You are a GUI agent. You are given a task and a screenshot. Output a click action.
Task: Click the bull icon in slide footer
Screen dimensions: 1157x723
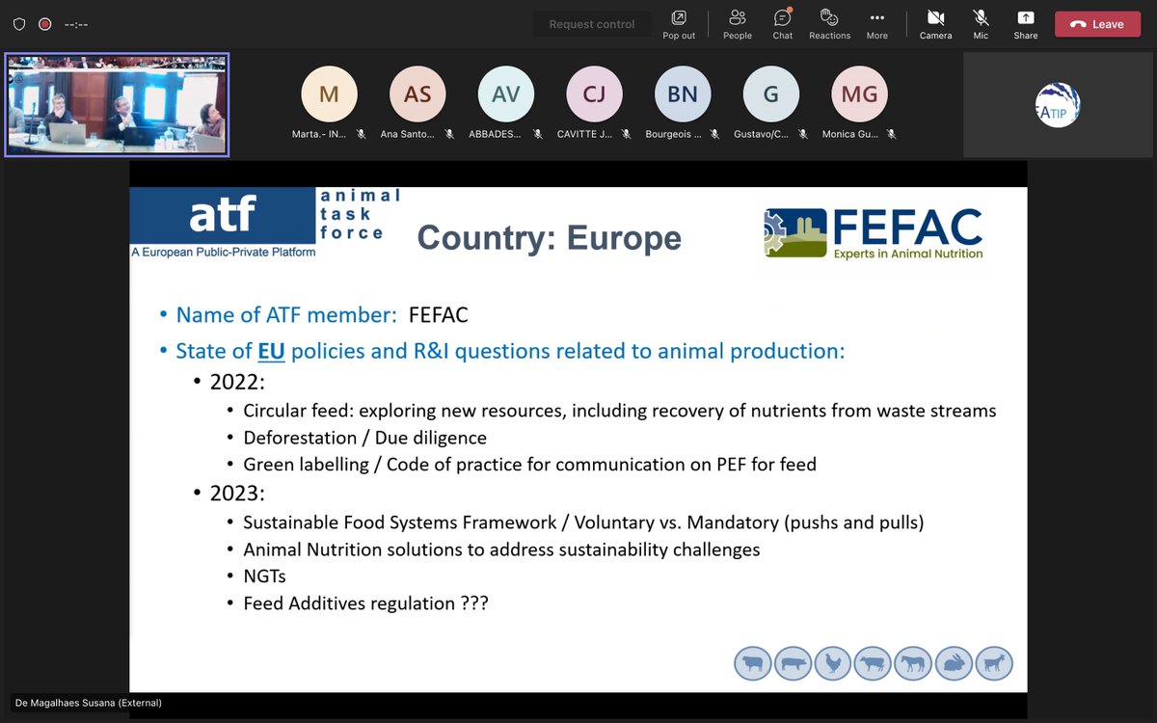pyautogui.click(x=873, y=663)
